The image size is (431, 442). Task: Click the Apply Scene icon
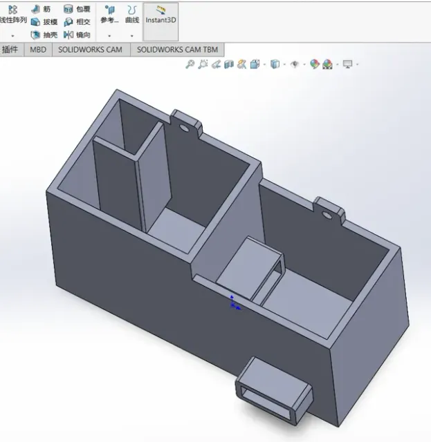pyautogui.click(x=327, y=64)
